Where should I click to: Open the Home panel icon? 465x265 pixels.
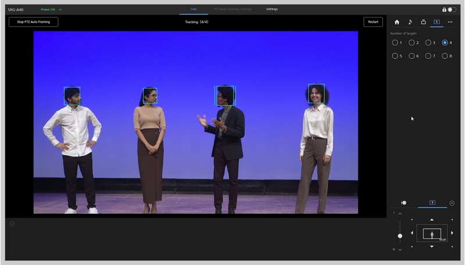pyautogui.click(x=397, y=22)
